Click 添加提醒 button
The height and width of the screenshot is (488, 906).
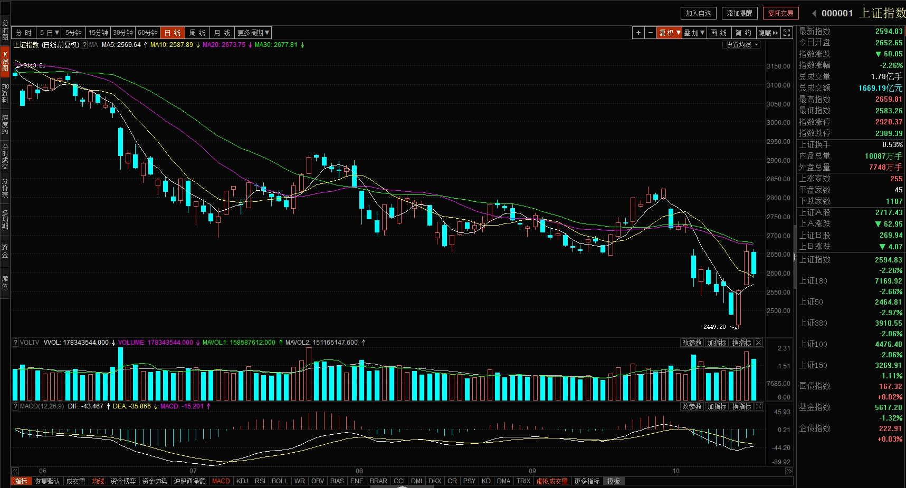(x=740, y=13)
